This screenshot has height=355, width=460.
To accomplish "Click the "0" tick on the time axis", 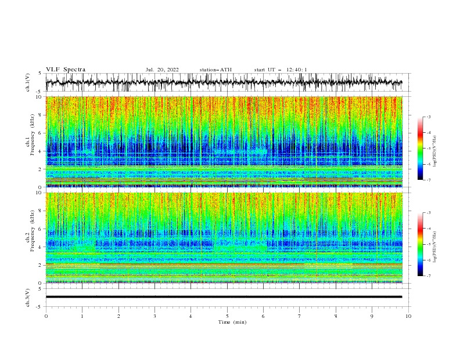I will [x=46, y=316].
